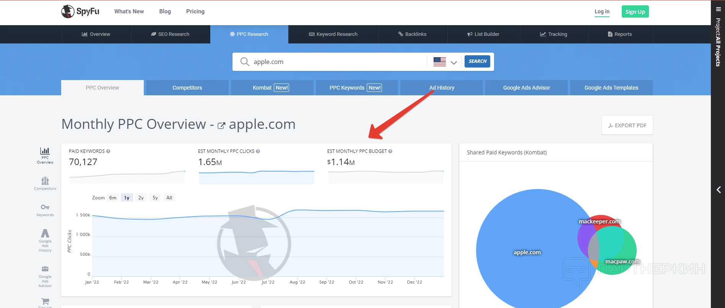Image resolution: width=725 pixels, height=308 pixels.
Task: Open the Competitors sub-tab
Action: (x=187, y=88)
